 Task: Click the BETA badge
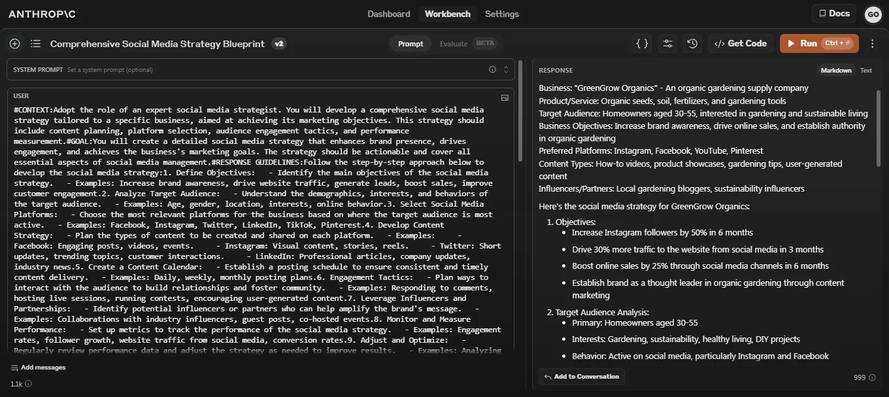[x=485, y=44]
